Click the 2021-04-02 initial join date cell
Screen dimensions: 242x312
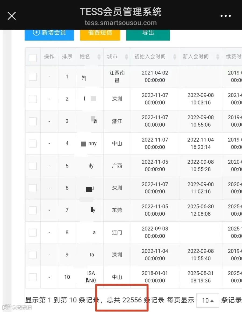click(x=155, y=77)
